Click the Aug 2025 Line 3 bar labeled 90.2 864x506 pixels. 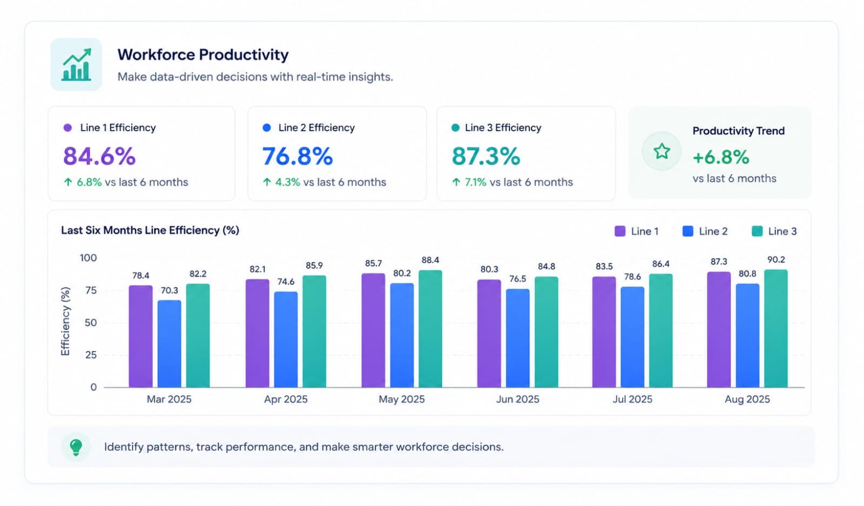776,328
